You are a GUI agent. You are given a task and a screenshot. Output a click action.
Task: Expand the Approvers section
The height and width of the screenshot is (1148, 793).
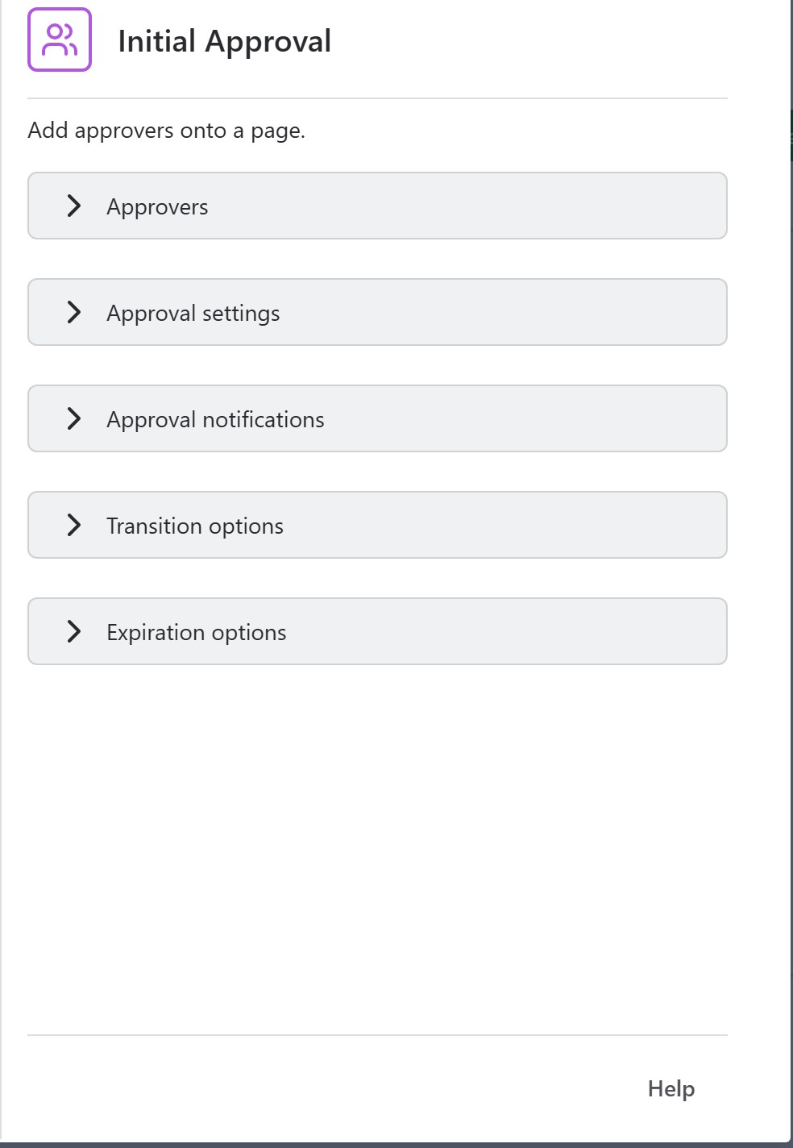point(376,206)
